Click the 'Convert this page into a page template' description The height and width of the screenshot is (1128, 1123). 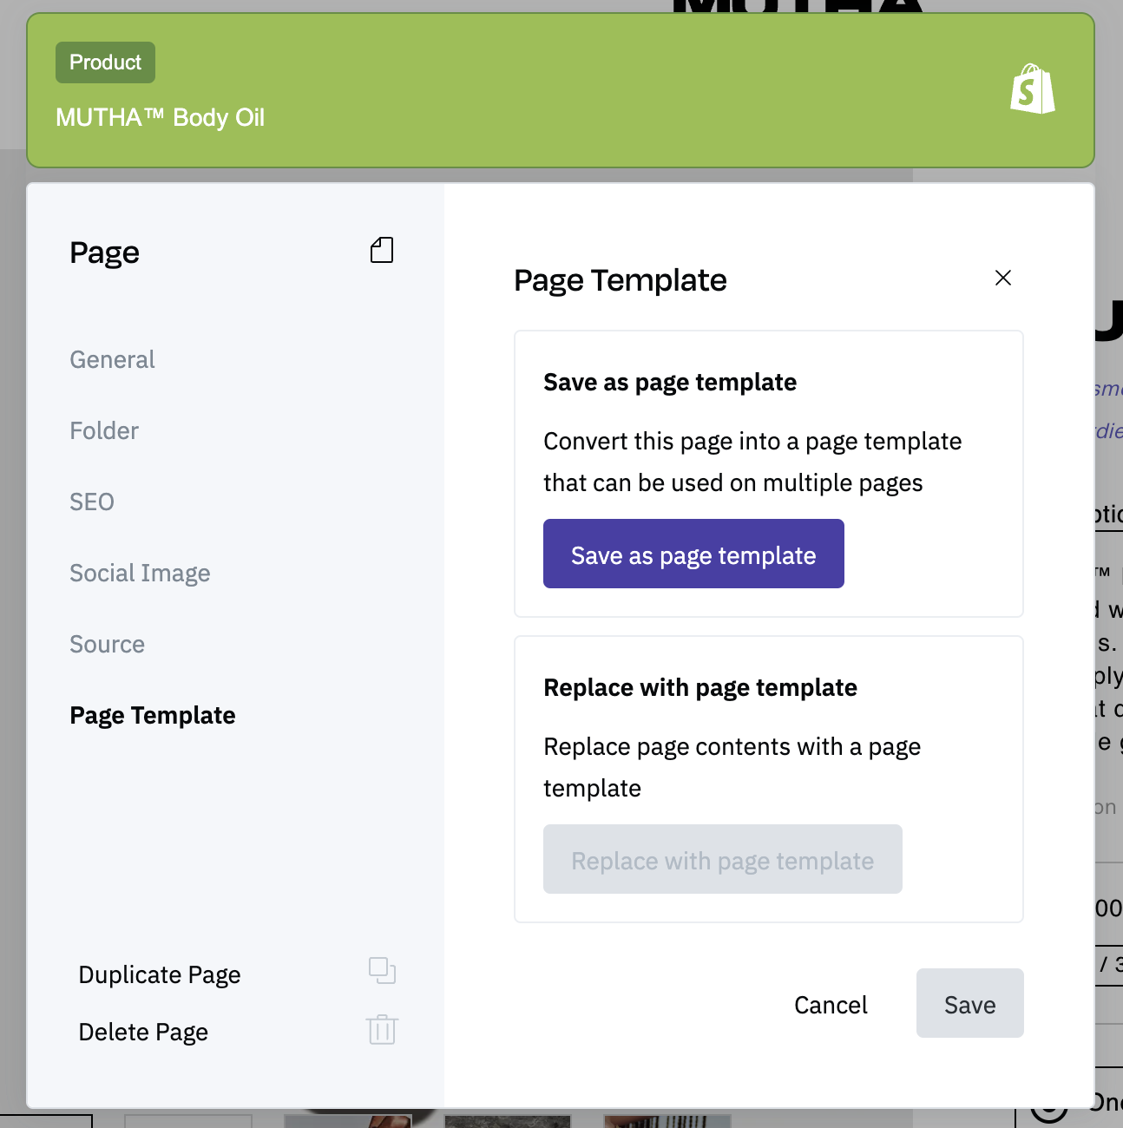coord(752,462)
